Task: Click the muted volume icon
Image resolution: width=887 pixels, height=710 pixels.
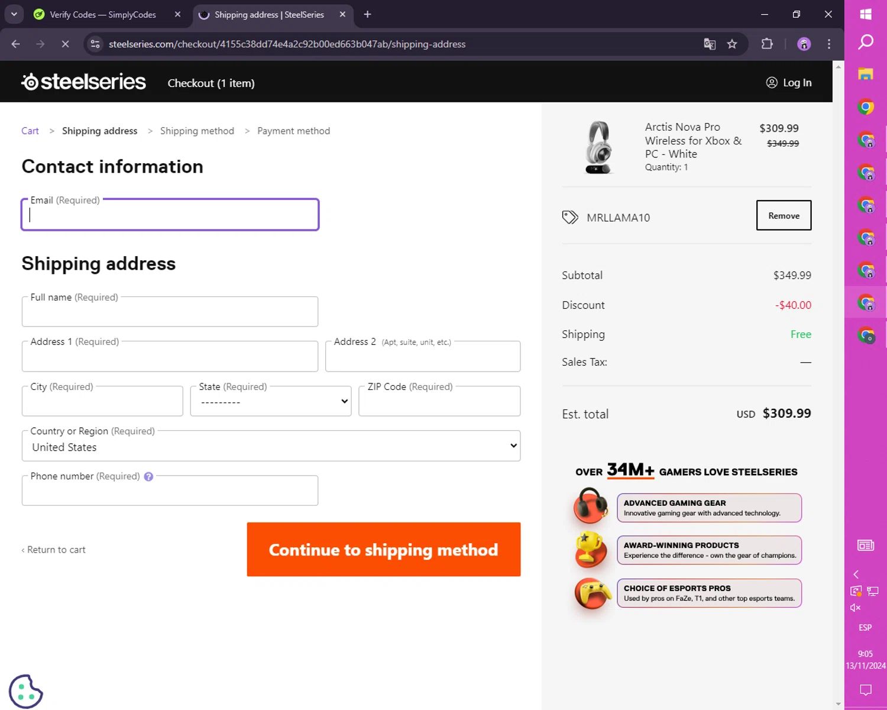Action: 856,608
